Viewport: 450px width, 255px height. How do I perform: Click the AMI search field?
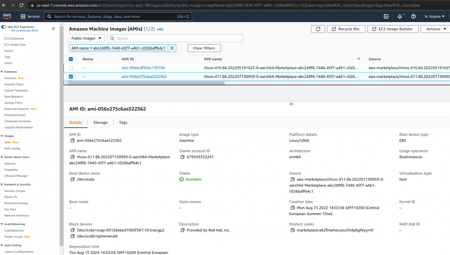175,38
